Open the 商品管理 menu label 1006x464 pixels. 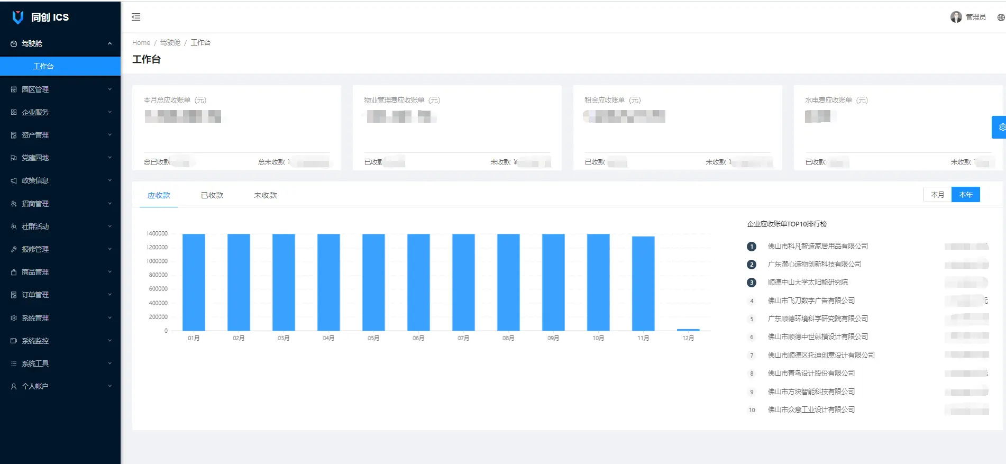click(x=35, y=272)
